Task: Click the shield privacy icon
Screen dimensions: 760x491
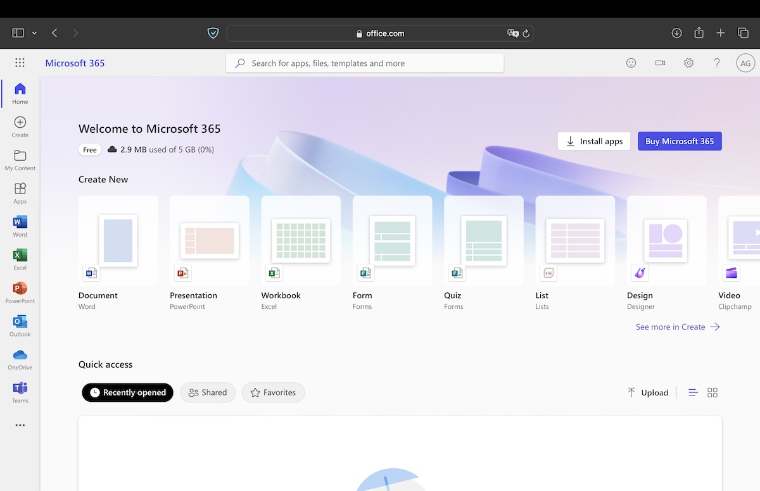Action: (x=213, y=33)
